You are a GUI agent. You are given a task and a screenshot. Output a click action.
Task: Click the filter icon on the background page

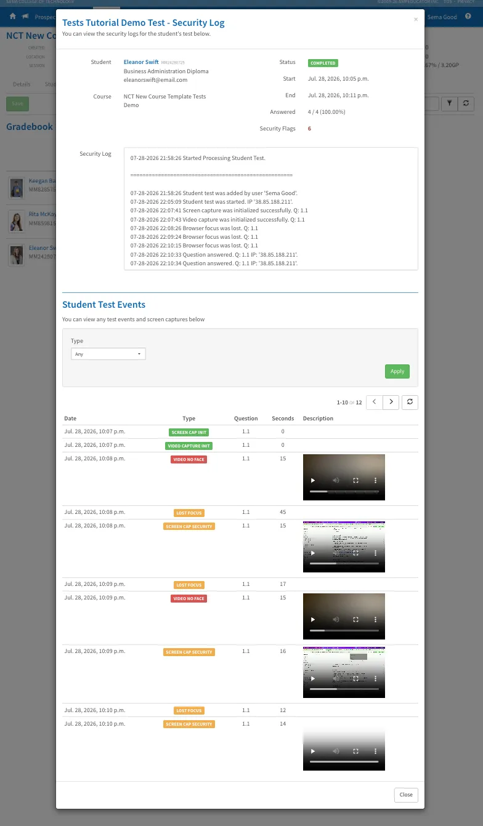(x=450, y=103)
